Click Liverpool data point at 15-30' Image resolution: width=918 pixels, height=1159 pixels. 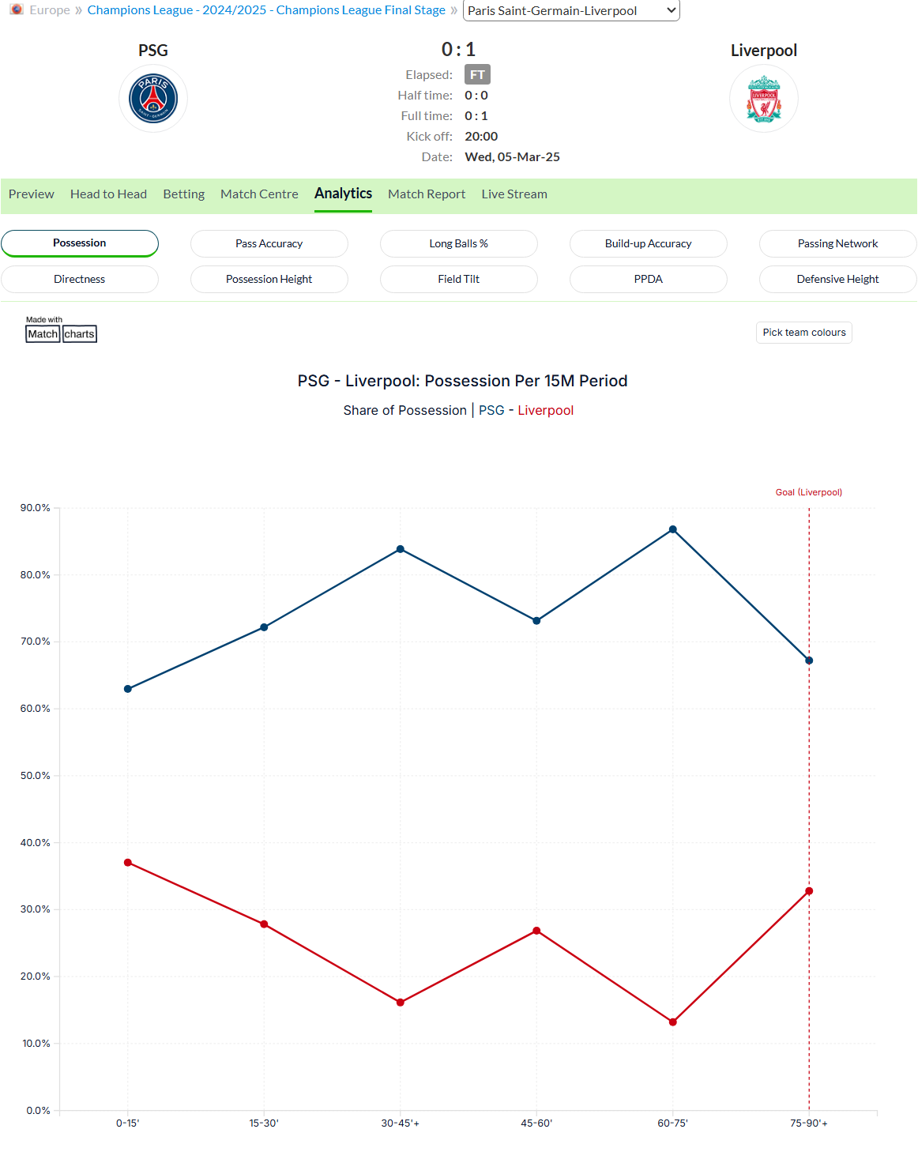coord(264,924)
